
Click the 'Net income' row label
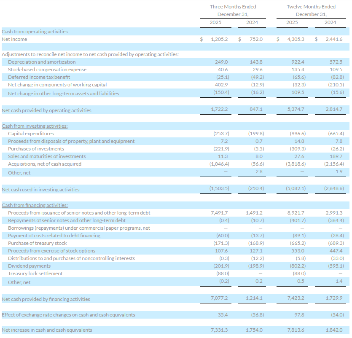[14, 39]
